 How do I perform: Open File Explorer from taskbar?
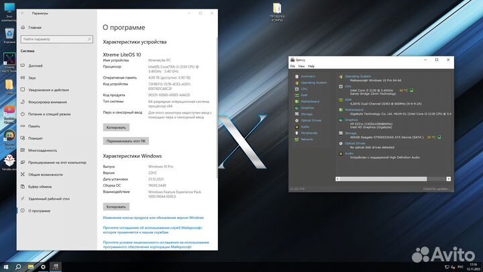pyautogui.click(x=31, y=267)
